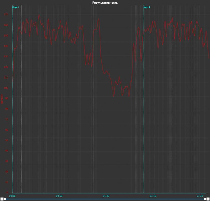
Task: Click the уд/мин vertical axis title
Action: tap(2, 99)
